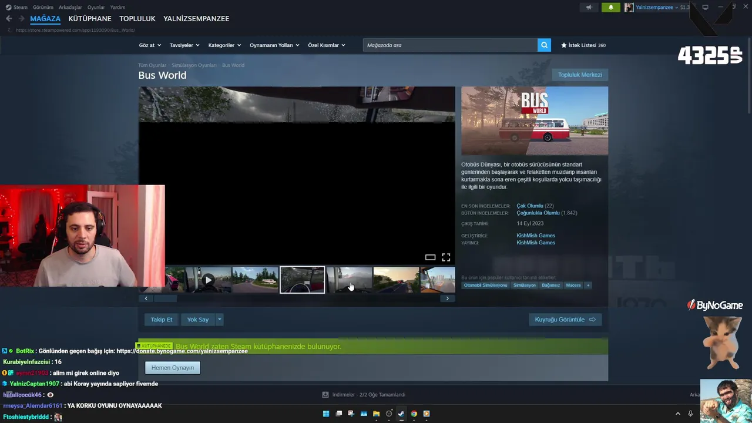This screenshot has width=752, height=423.
Task: Select the sunset road screenshot thumbnail
Action: 397,280
